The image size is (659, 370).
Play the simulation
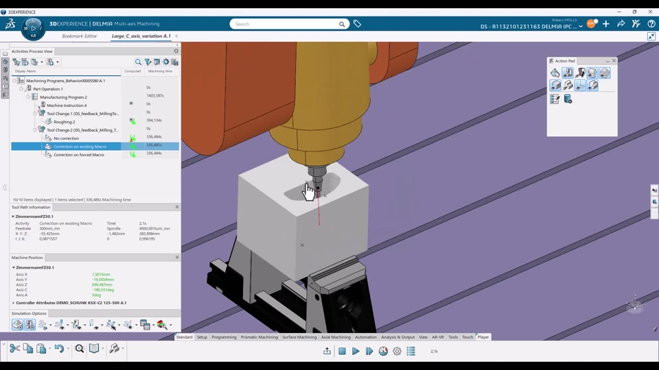[x=356, y=351]
